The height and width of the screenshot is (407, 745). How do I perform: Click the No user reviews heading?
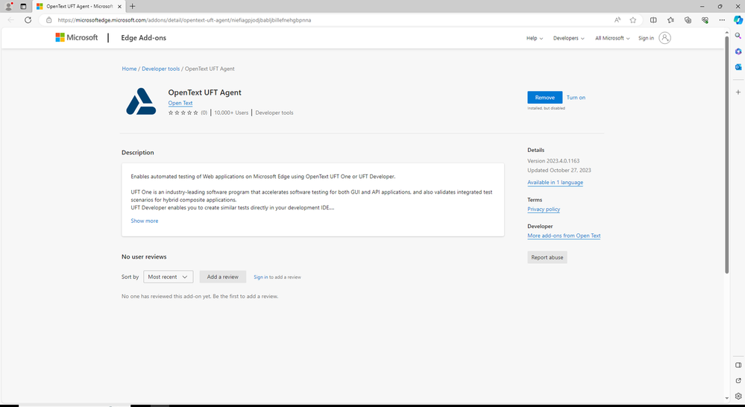(x=144, y=257)
